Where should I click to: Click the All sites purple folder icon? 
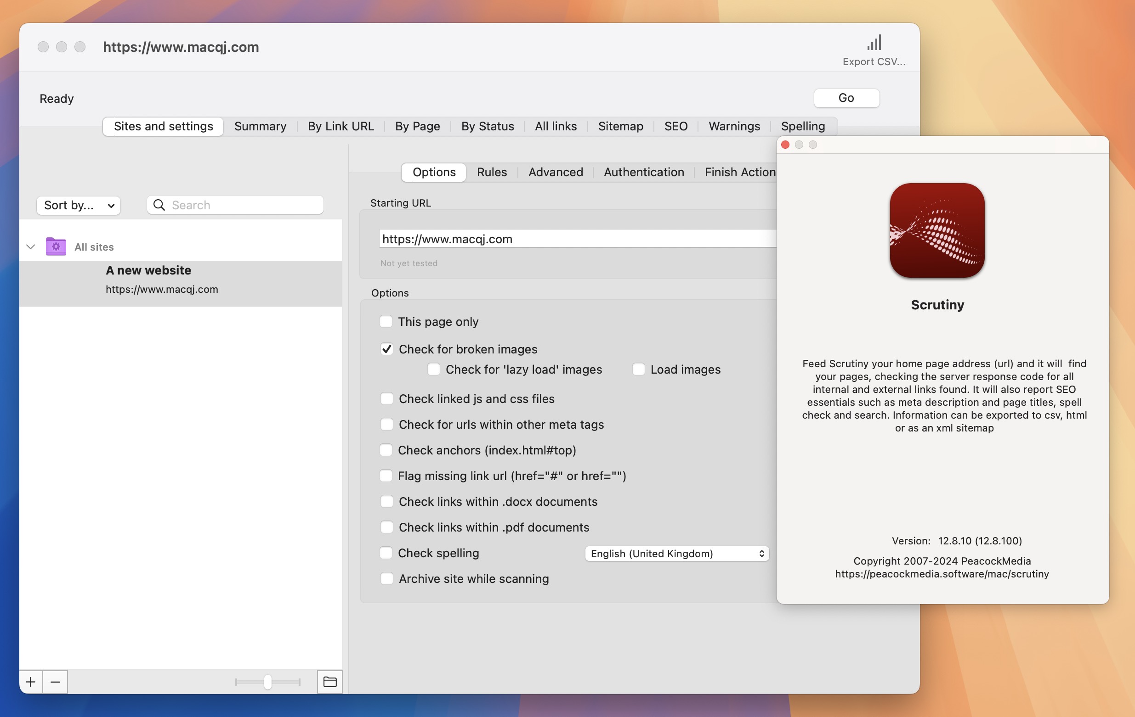click(56, 246)
